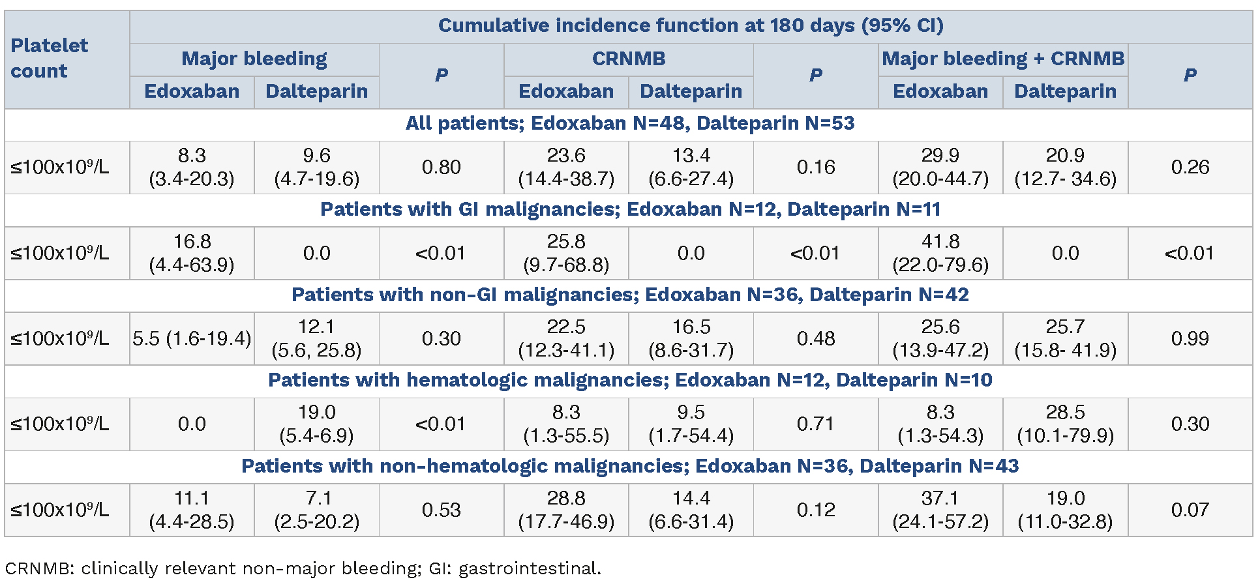Click the cell reading 23.6 (14.4-38.7)
Viewport: 1260px width, 586px height.
coord(566,168)
